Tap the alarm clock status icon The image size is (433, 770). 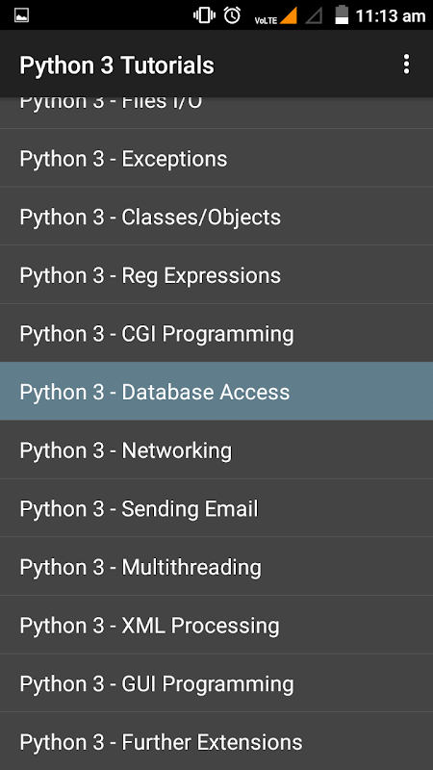[232, 15]
